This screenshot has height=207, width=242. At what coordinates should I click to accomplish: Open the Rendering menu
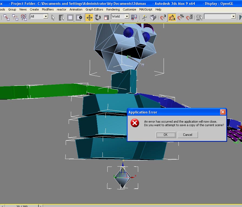tap(113, 9)
